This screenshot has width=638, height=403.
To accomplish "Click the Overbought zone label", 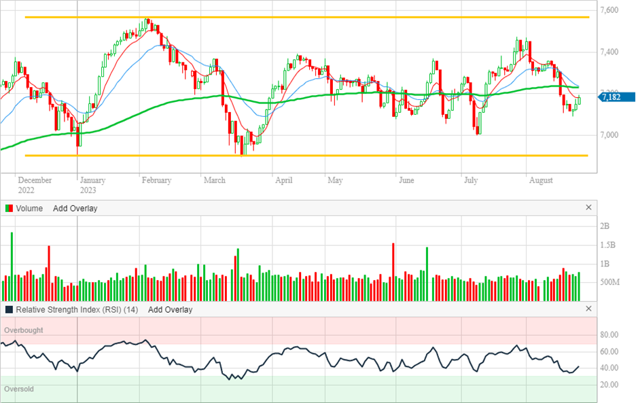I will pos(24,330).
